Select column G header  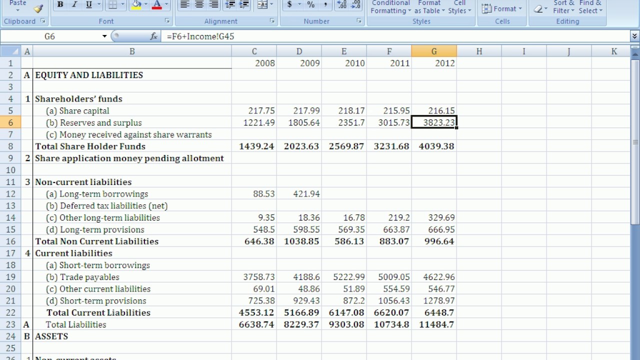(x=434, y=51)
